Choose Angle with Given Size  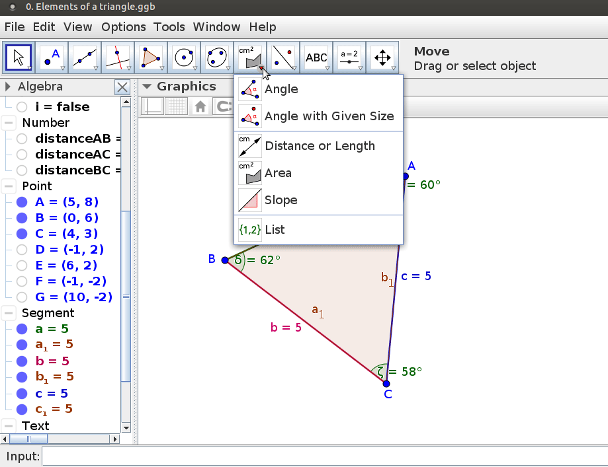(x=318, y=116)
